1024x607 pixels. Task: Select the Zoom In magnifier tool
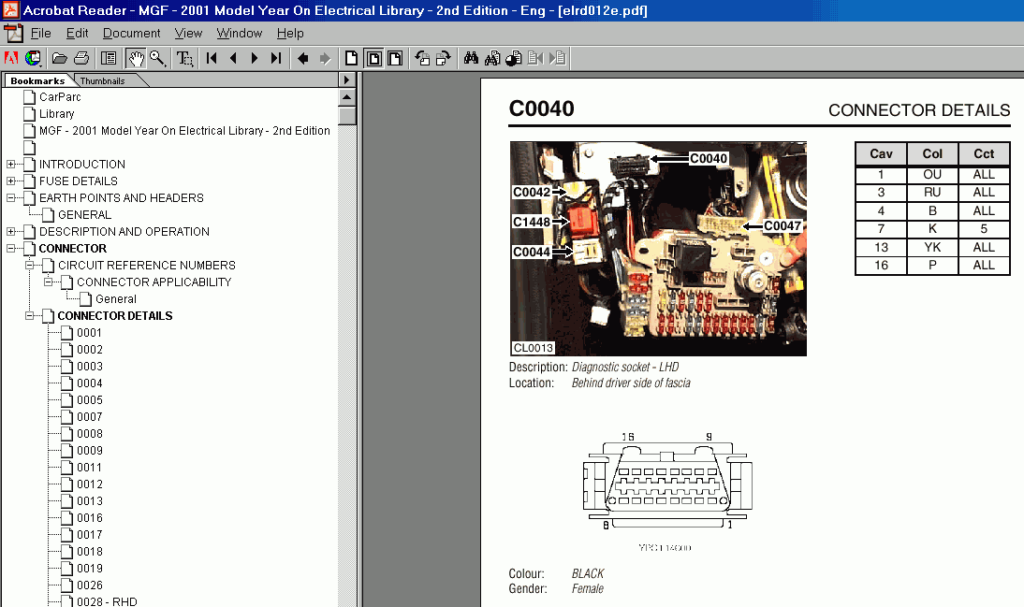pyautogui.click(x=157, y=59)
